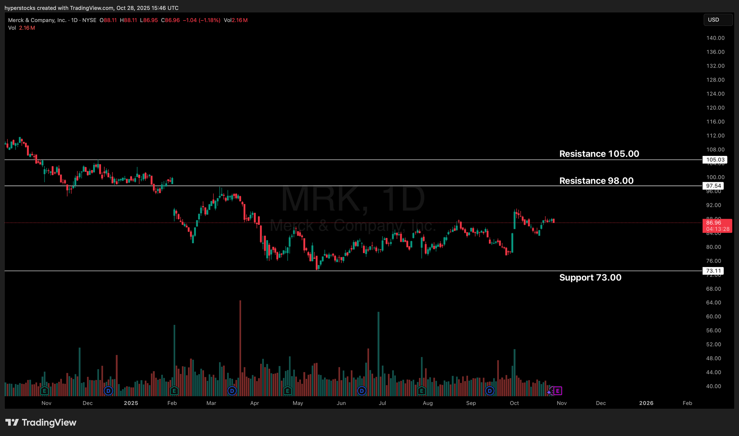Image resolution: width=739 pixels, height=436 pixels.
Task: Open the upcoming purple E earnings marker
Action: (558, 391)
